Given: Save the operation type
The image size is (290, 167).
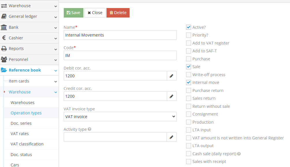Looking at the screenshot, I should [73, 13].
